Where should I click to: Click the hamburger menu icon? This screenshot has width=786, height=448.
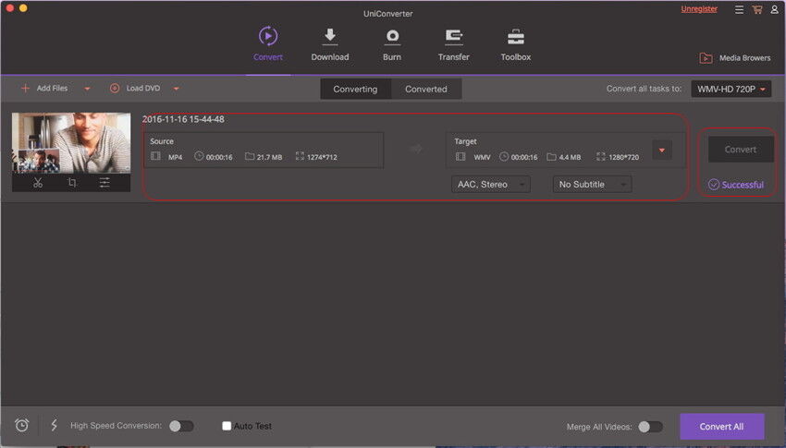(739, 9)
